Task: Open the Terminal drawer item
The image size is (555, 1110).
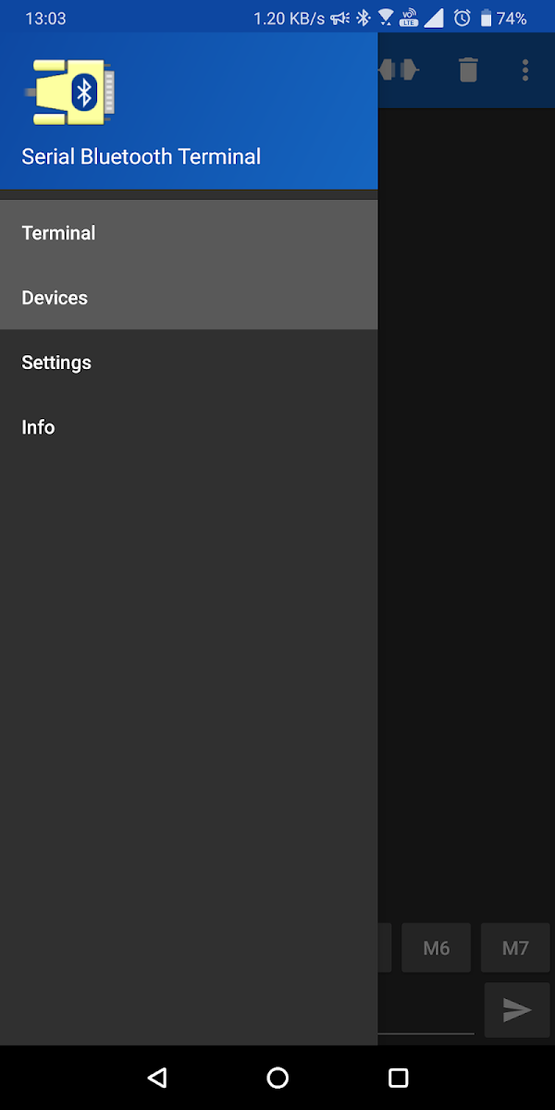Action: (x=189, y=233)
